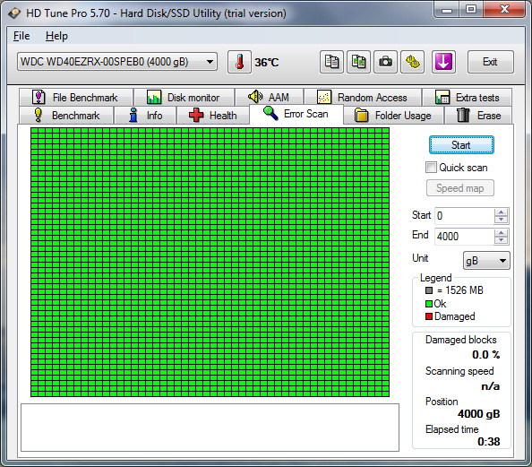Switch to the Disk monitor tab
Image resolution: width=532 pixels, height=467 pixels.
(184, 98)
